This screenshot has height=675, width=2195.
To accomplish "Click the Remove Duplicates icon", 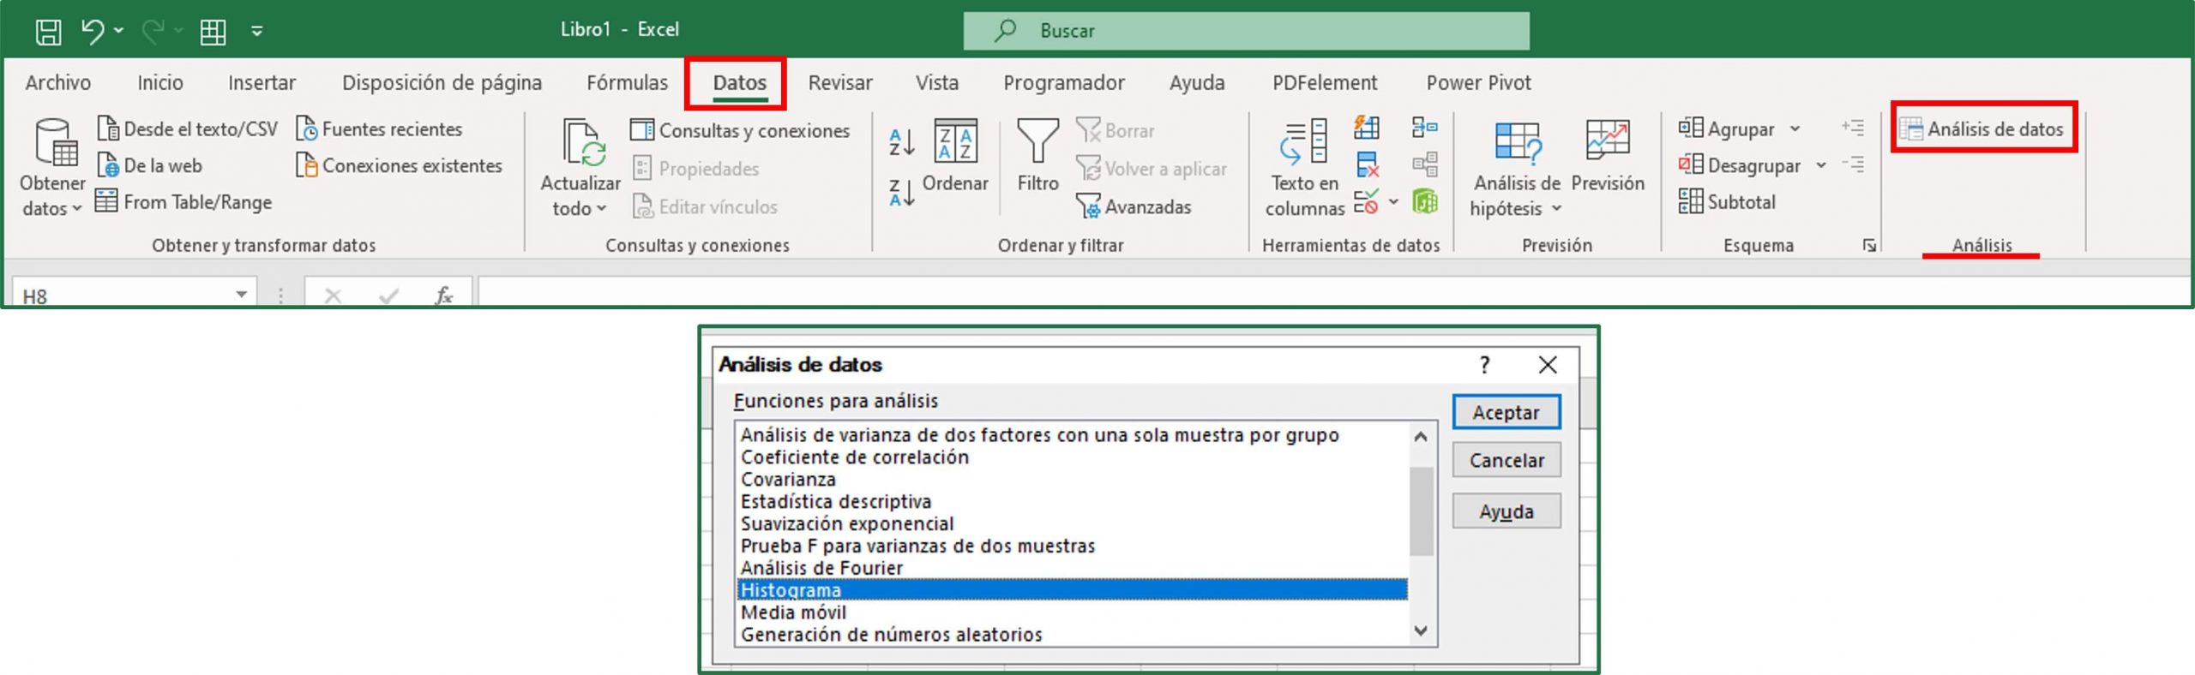I will point(1367,164).
